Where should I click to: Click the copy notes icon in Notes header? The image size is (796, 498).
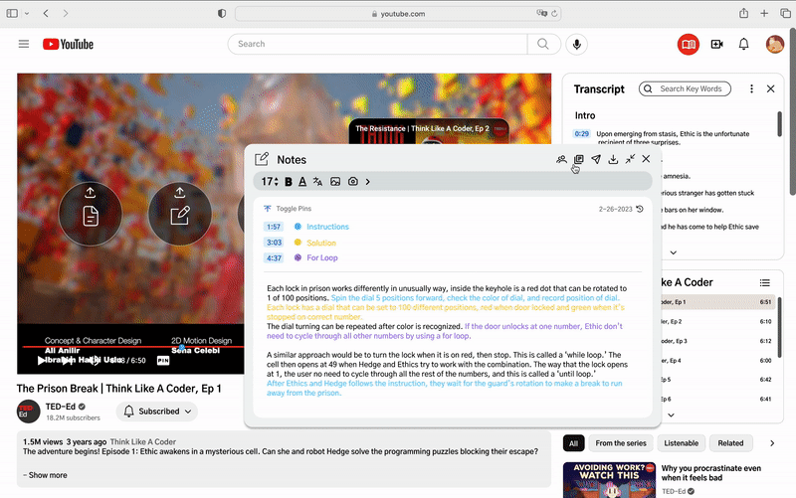(x=578, y=159)
